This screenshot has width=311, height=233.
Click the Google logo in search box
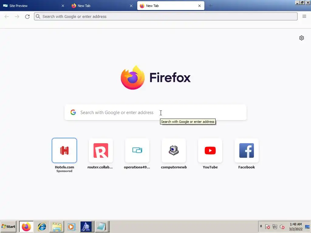tap(73, 112)
